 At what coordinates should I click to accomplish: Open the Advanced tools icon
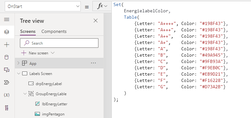pyautogui.click(x=7, y=108)
